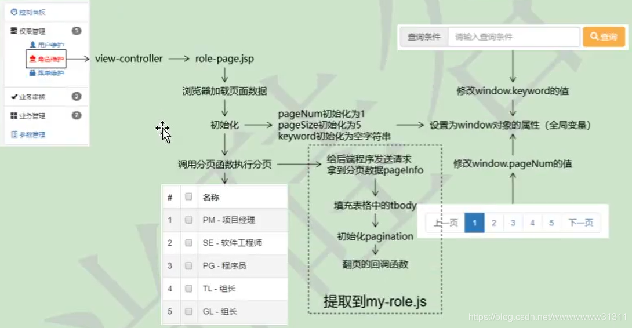Screen dimensions: 632x328
Task: Focus the 请输入查询条件 search input
Action: point(514,37)
